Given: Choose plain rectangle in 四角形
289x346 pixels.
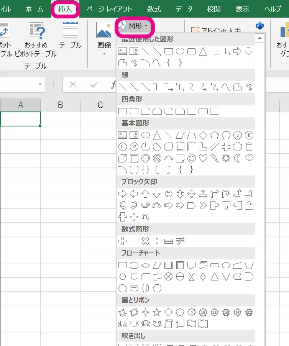Looking at the screenshot, I should tap(123, 111).
